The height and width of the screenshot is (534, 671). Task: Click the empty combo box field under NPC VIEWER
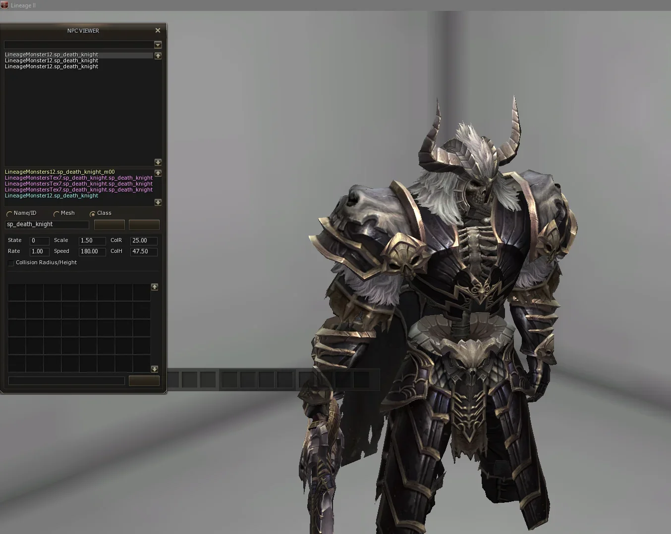tap(79, 45)
